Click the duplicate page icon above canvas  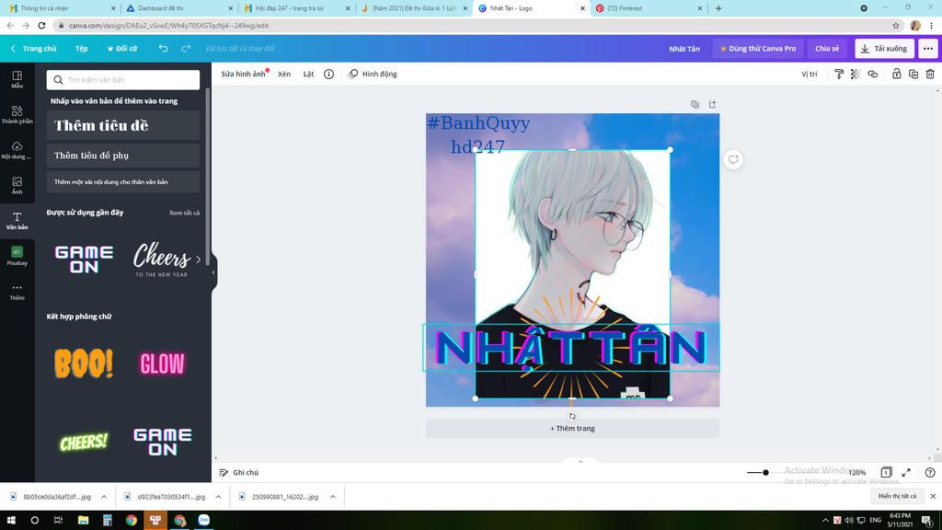coord(695,105)
